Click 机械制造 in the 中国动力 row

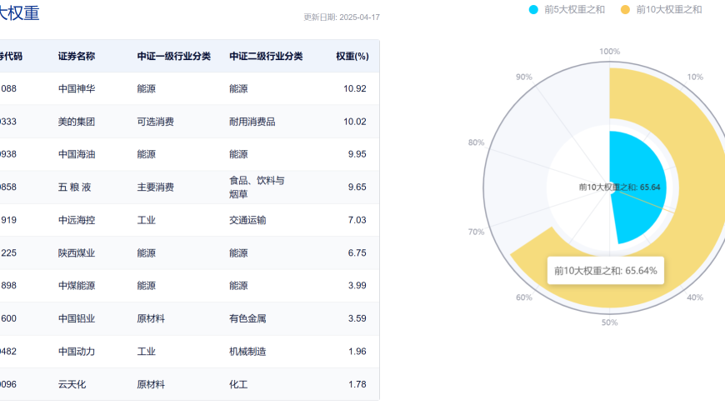pyautogui.click(x=247, y=352)
